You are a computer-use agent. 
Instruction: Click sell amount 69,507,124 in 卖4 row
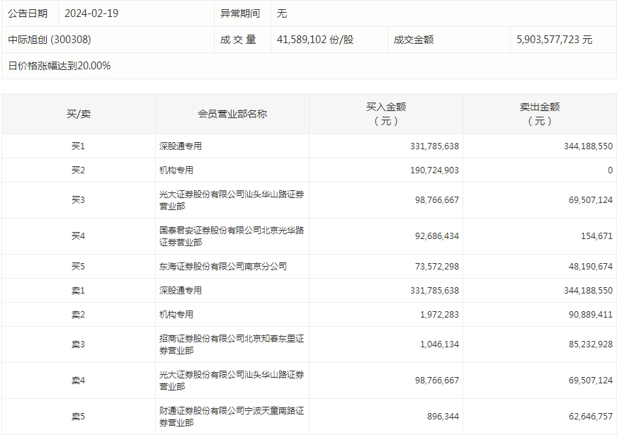pos(591,381)
